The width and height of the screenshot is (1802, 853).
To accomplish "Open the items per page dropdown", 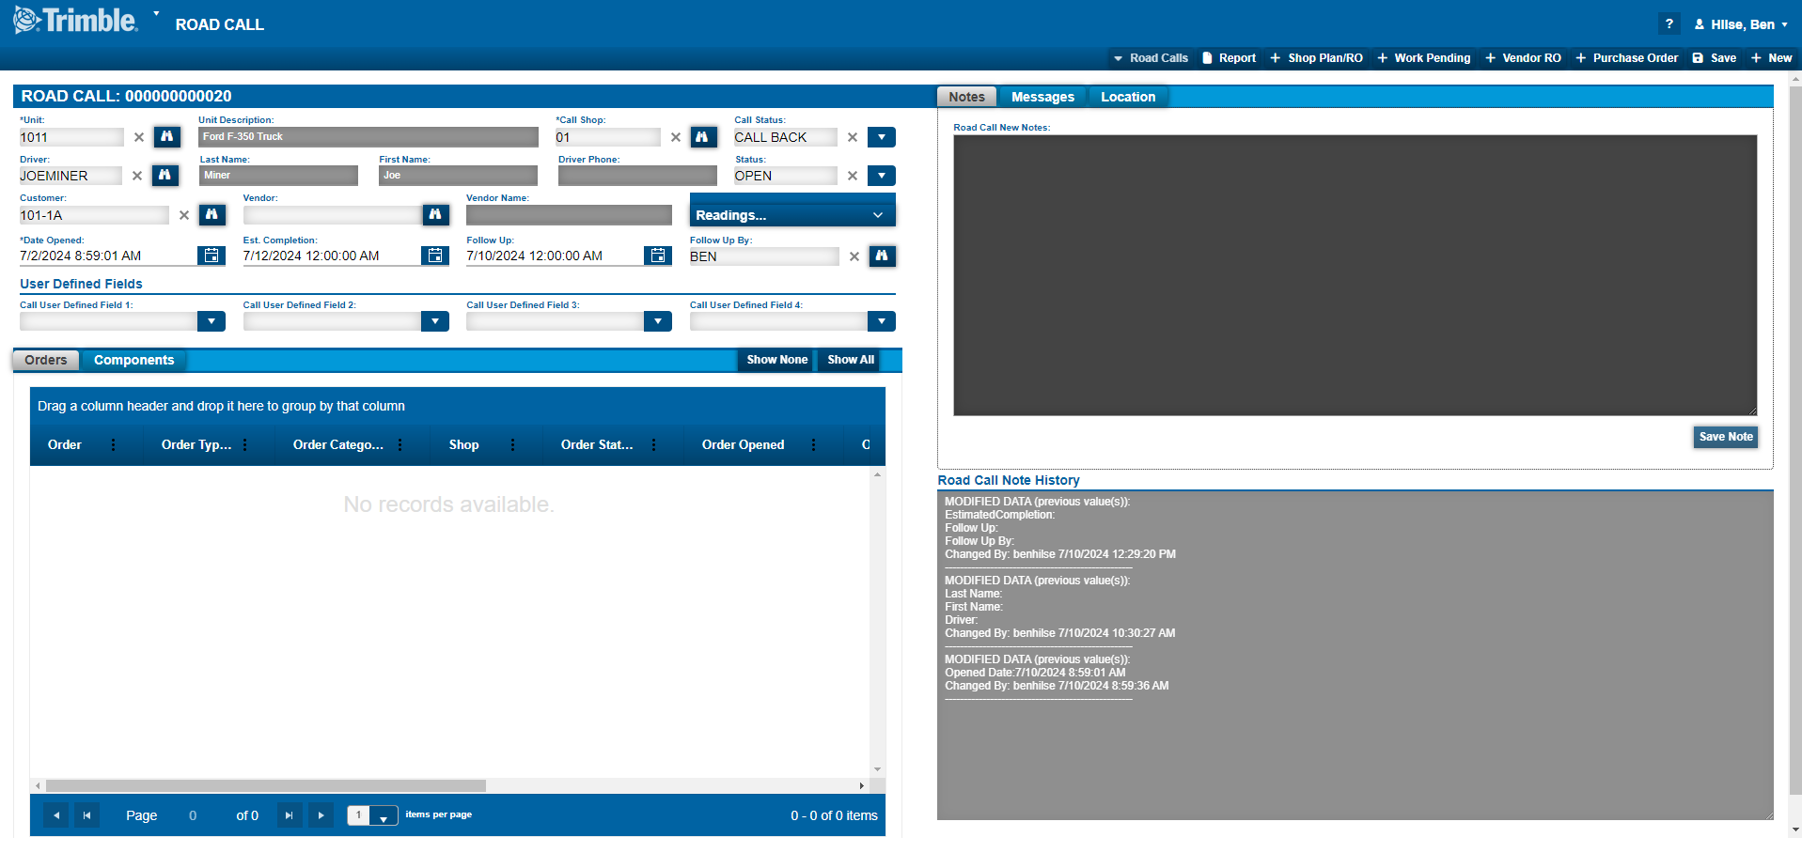I will point(384,816).
